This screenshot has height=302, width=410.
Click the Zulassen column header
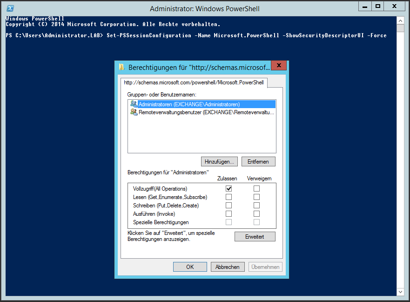tap(227, 178)
